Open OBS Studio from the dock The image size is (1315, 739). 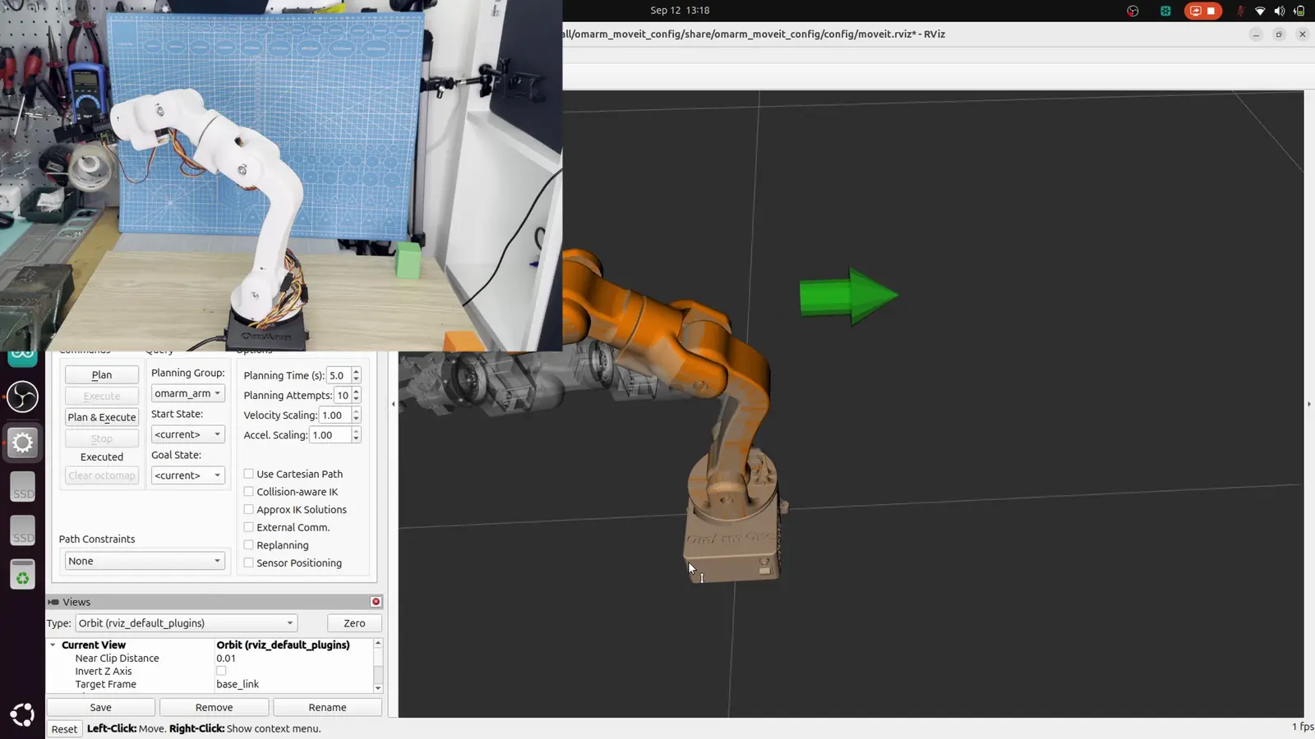click(22, 397)
